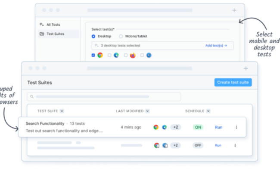
Task: Click the Test Suites page heading
Action: [40, 83]
